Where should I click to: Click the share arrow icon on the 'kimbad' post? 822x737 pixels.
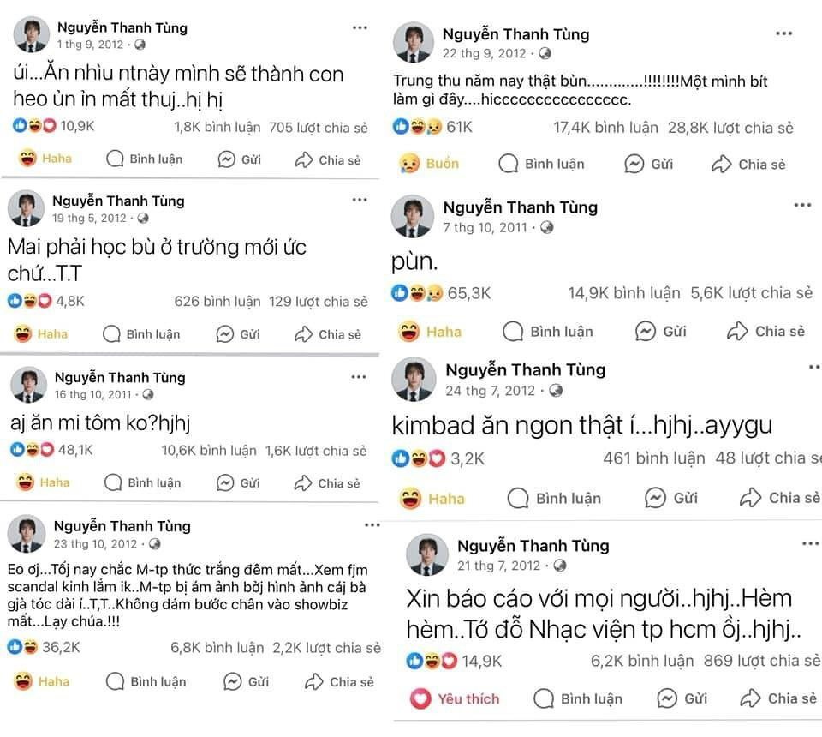pos(751,498)
